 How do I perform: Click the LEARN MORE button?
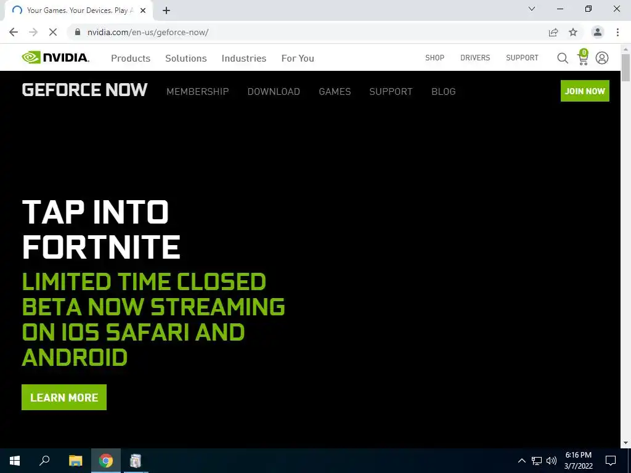point(64,397)
